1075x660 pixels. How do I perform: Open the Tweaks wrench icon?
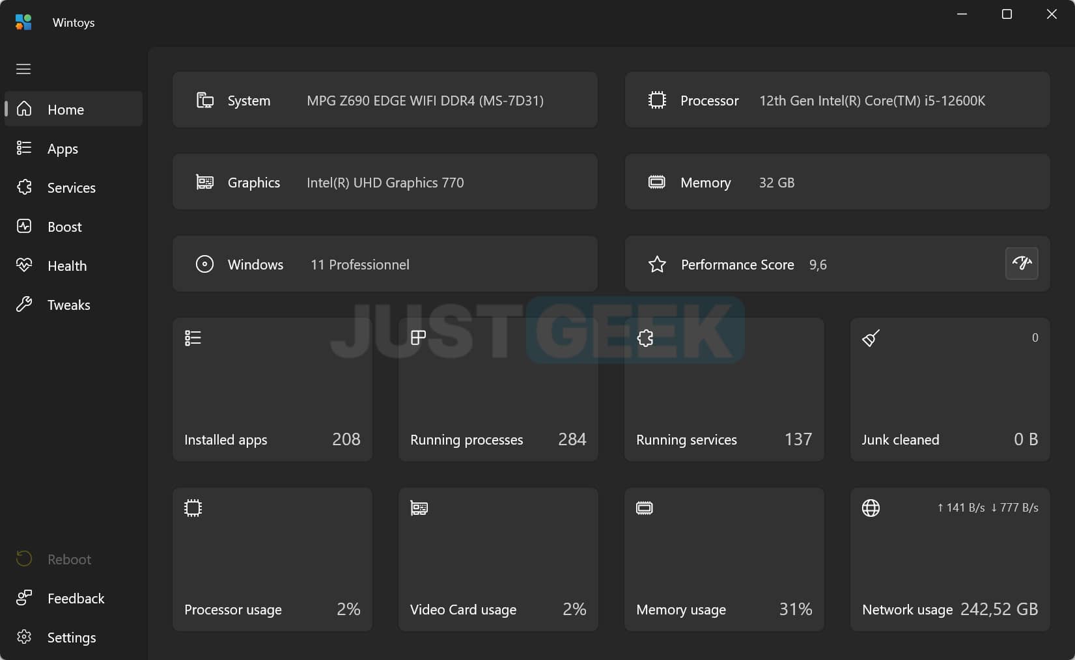24,304
